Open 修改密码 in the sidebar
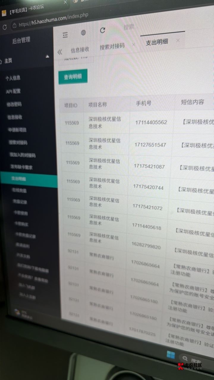 [x=14, y=104]
